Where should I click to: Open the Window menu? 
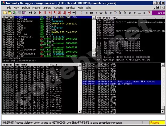coord(70,8)
